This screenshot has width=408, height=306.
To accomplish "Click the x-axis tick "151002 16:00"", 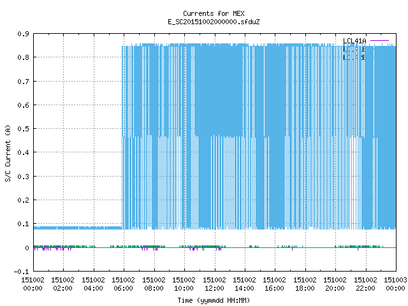I will (x=275, y=284).
